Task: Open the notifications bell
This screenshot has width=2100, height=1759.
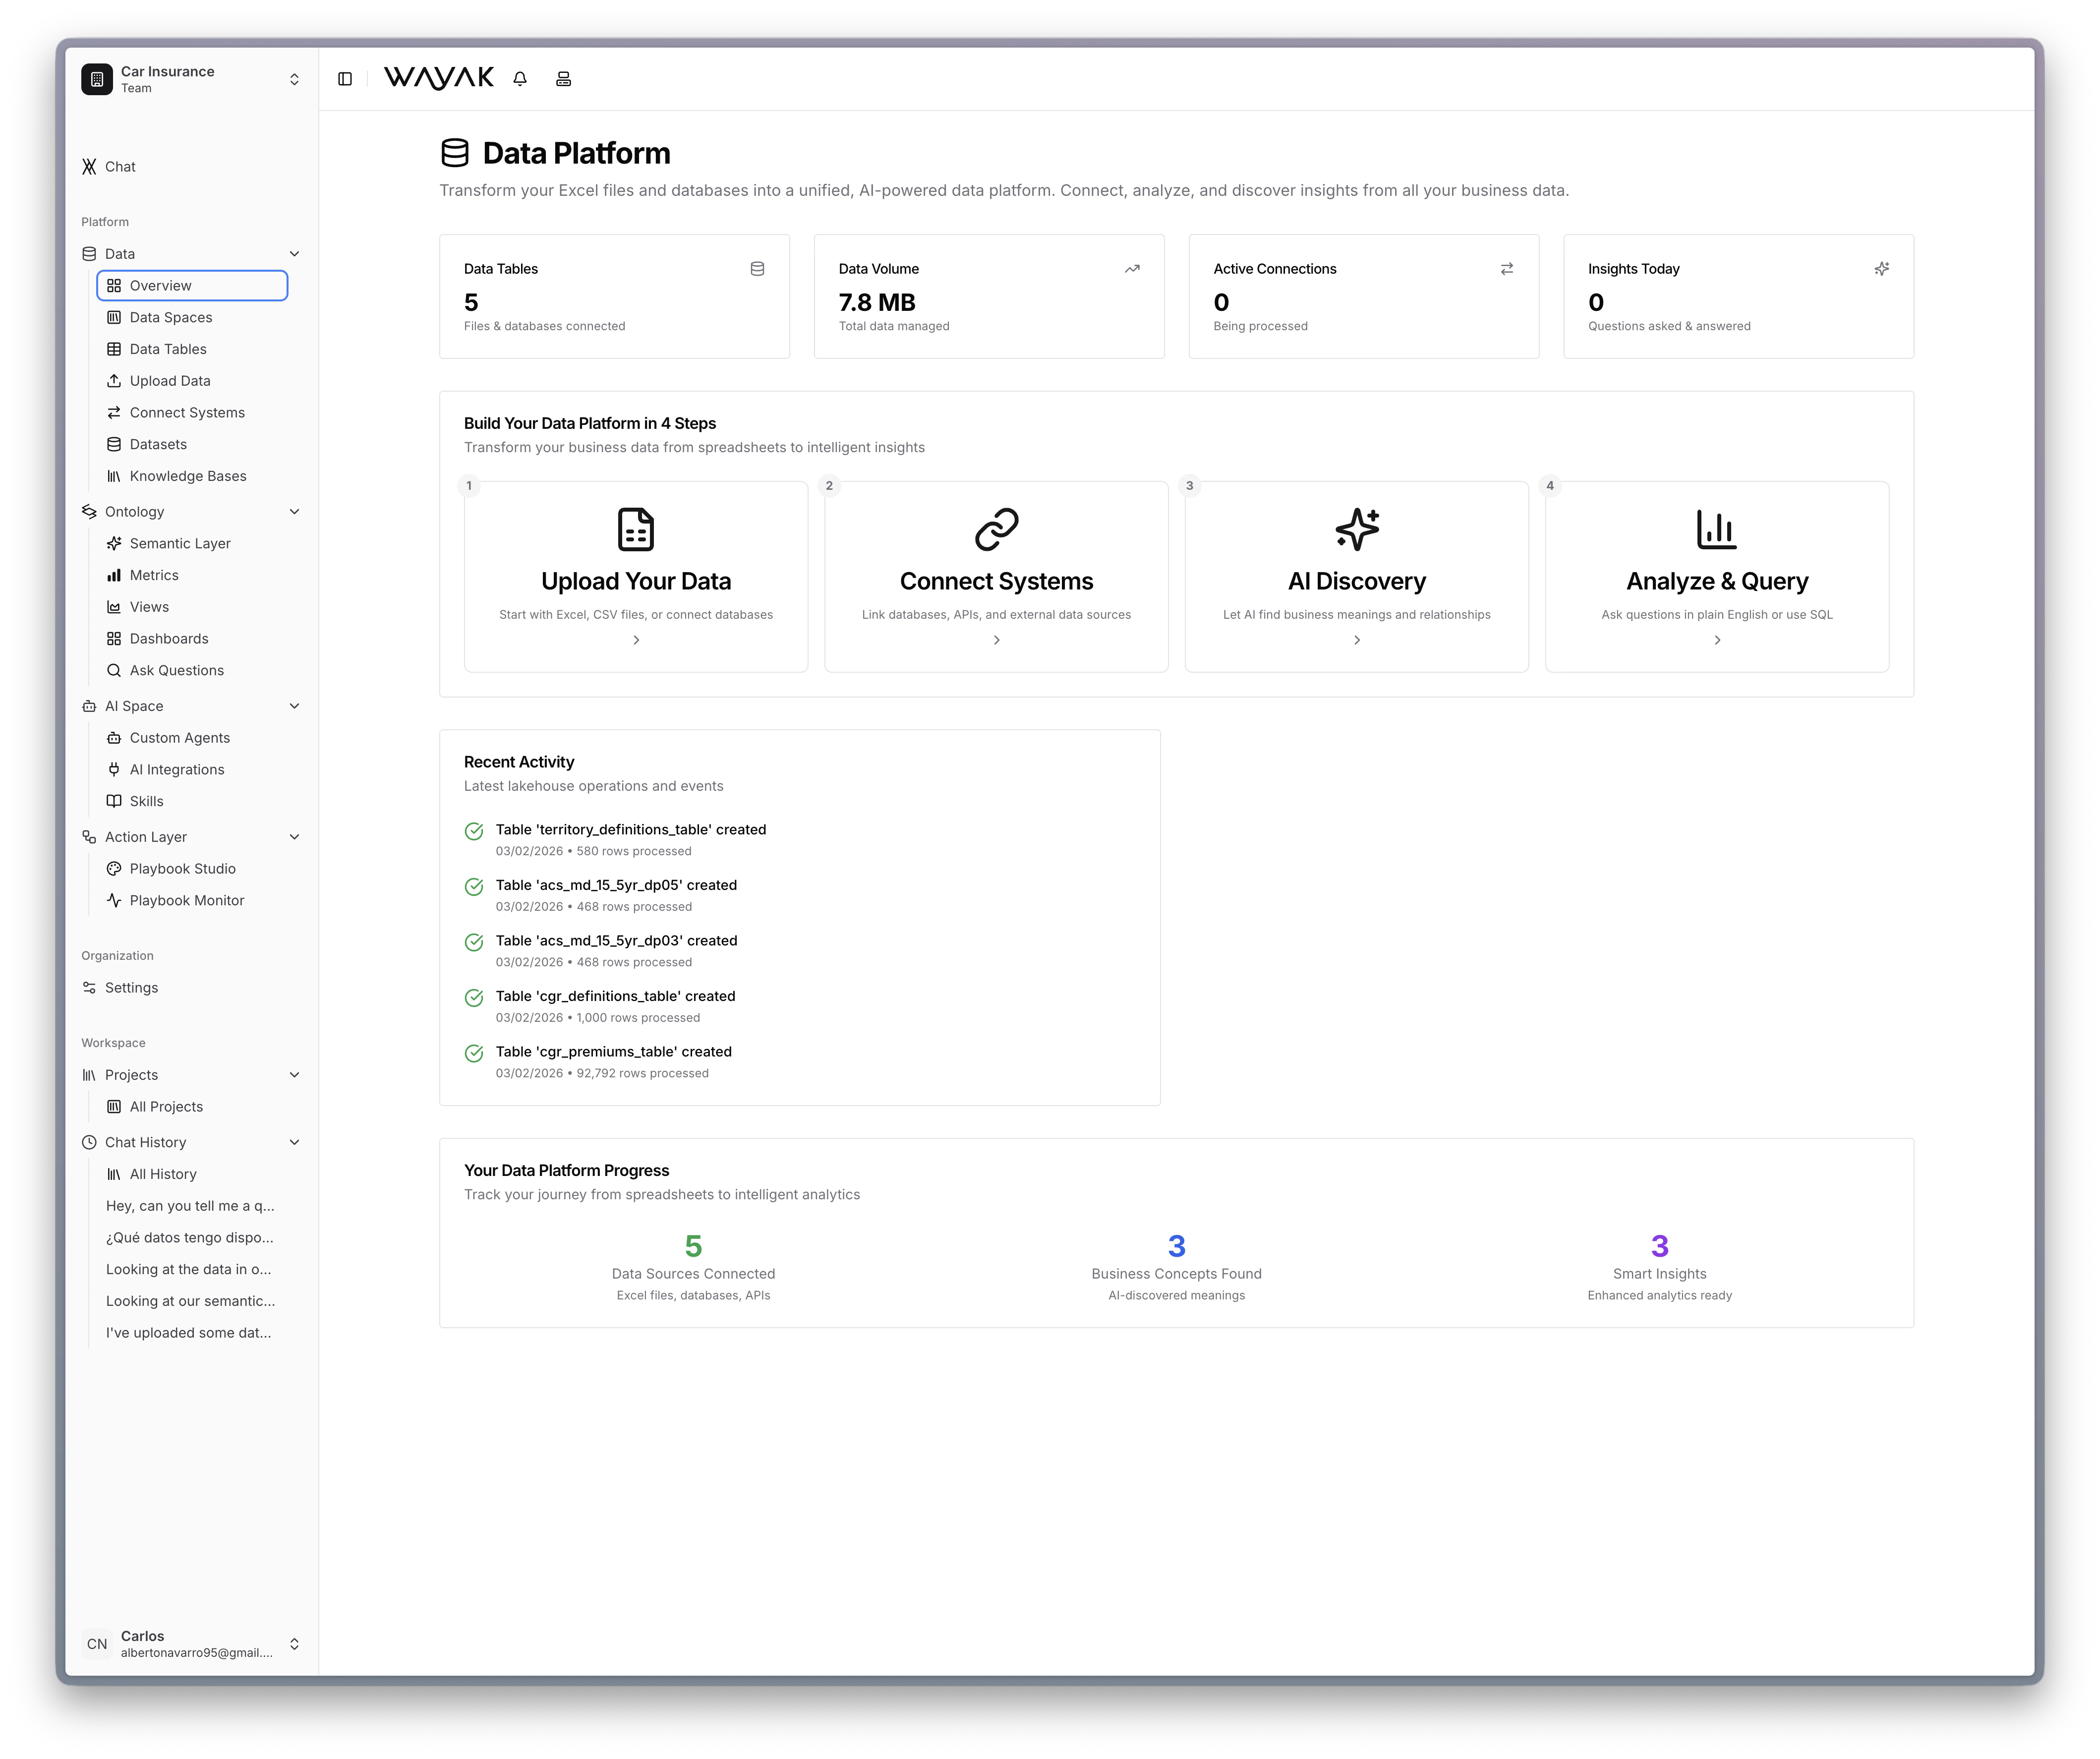Action: tap(519, 78)
